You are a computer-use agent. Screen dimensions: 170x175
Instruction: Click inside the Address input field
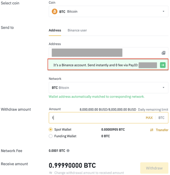108,53
